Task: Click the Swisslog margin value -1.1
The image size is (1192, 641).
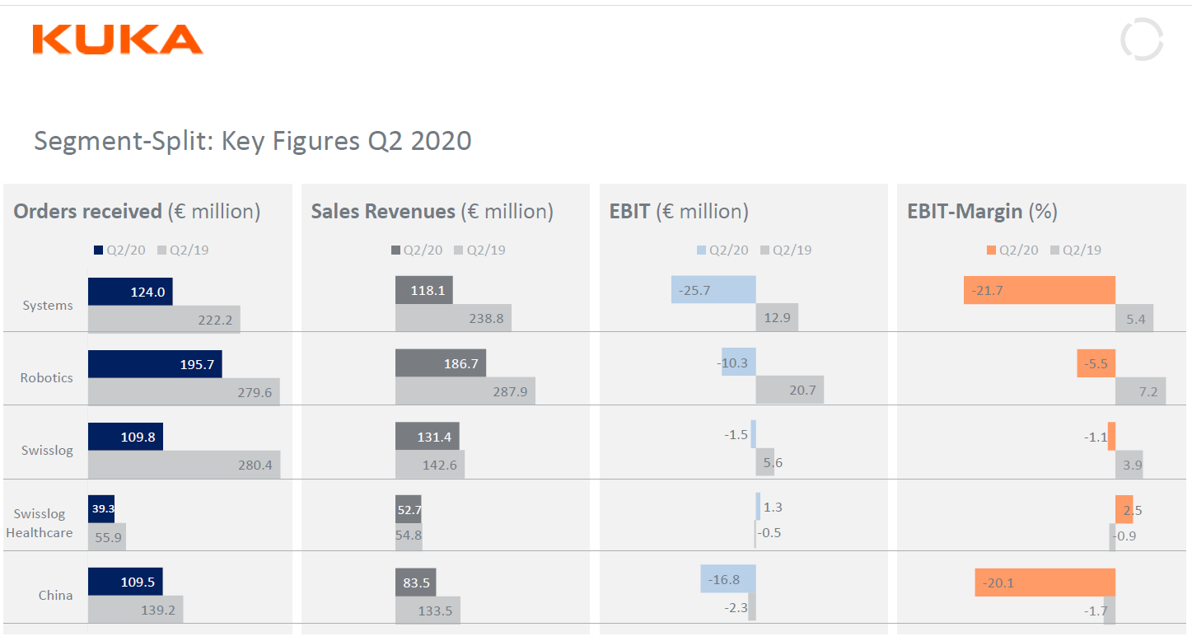Action: [1096, 437]
